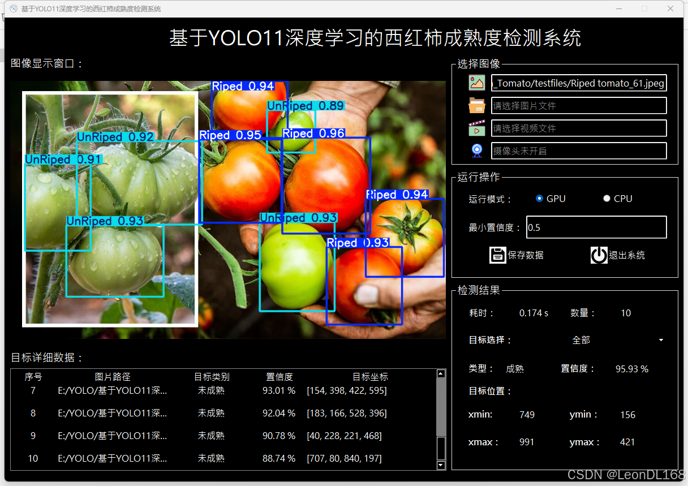Click the webcam icon to start the camera

click(x=477, y=150)
